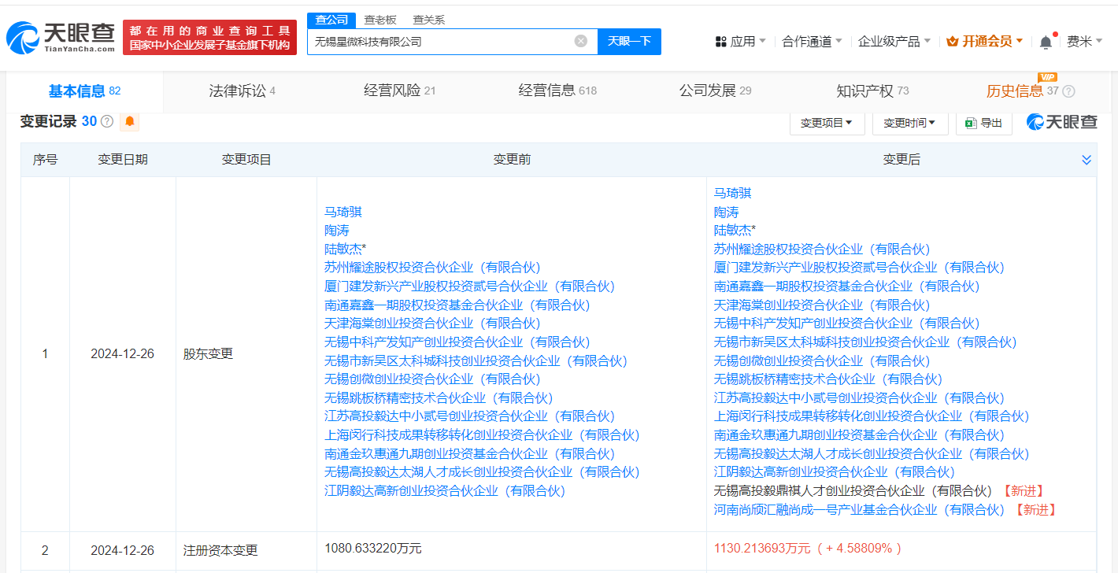Open the 历史信息 VIP tab

(1023, 91)
